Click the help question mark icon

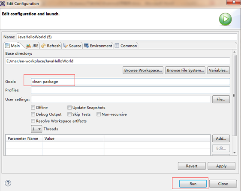[x=8, y=183]
